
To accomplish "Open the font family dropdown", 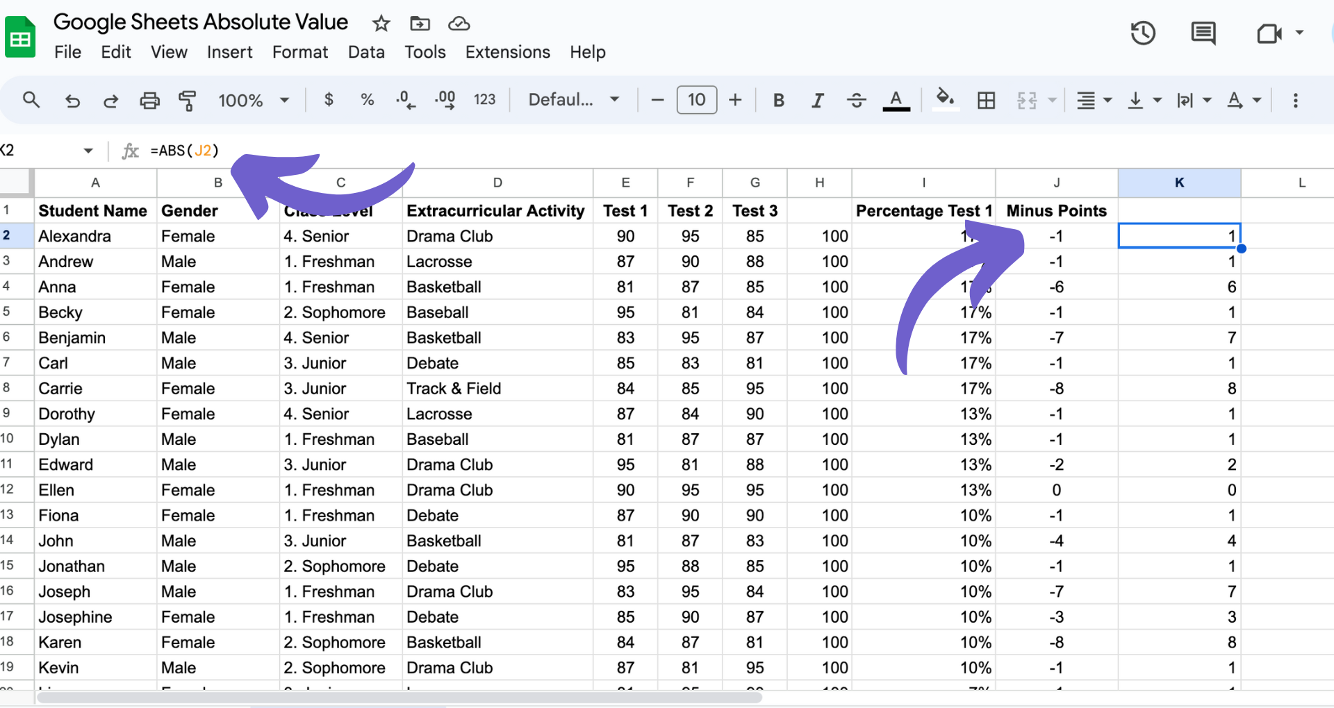I will point(572,100).
